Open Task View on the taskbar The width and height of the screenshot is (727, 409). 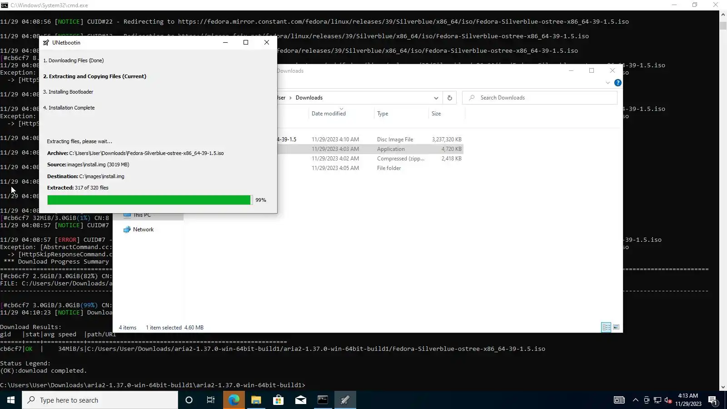coord(211,400)
